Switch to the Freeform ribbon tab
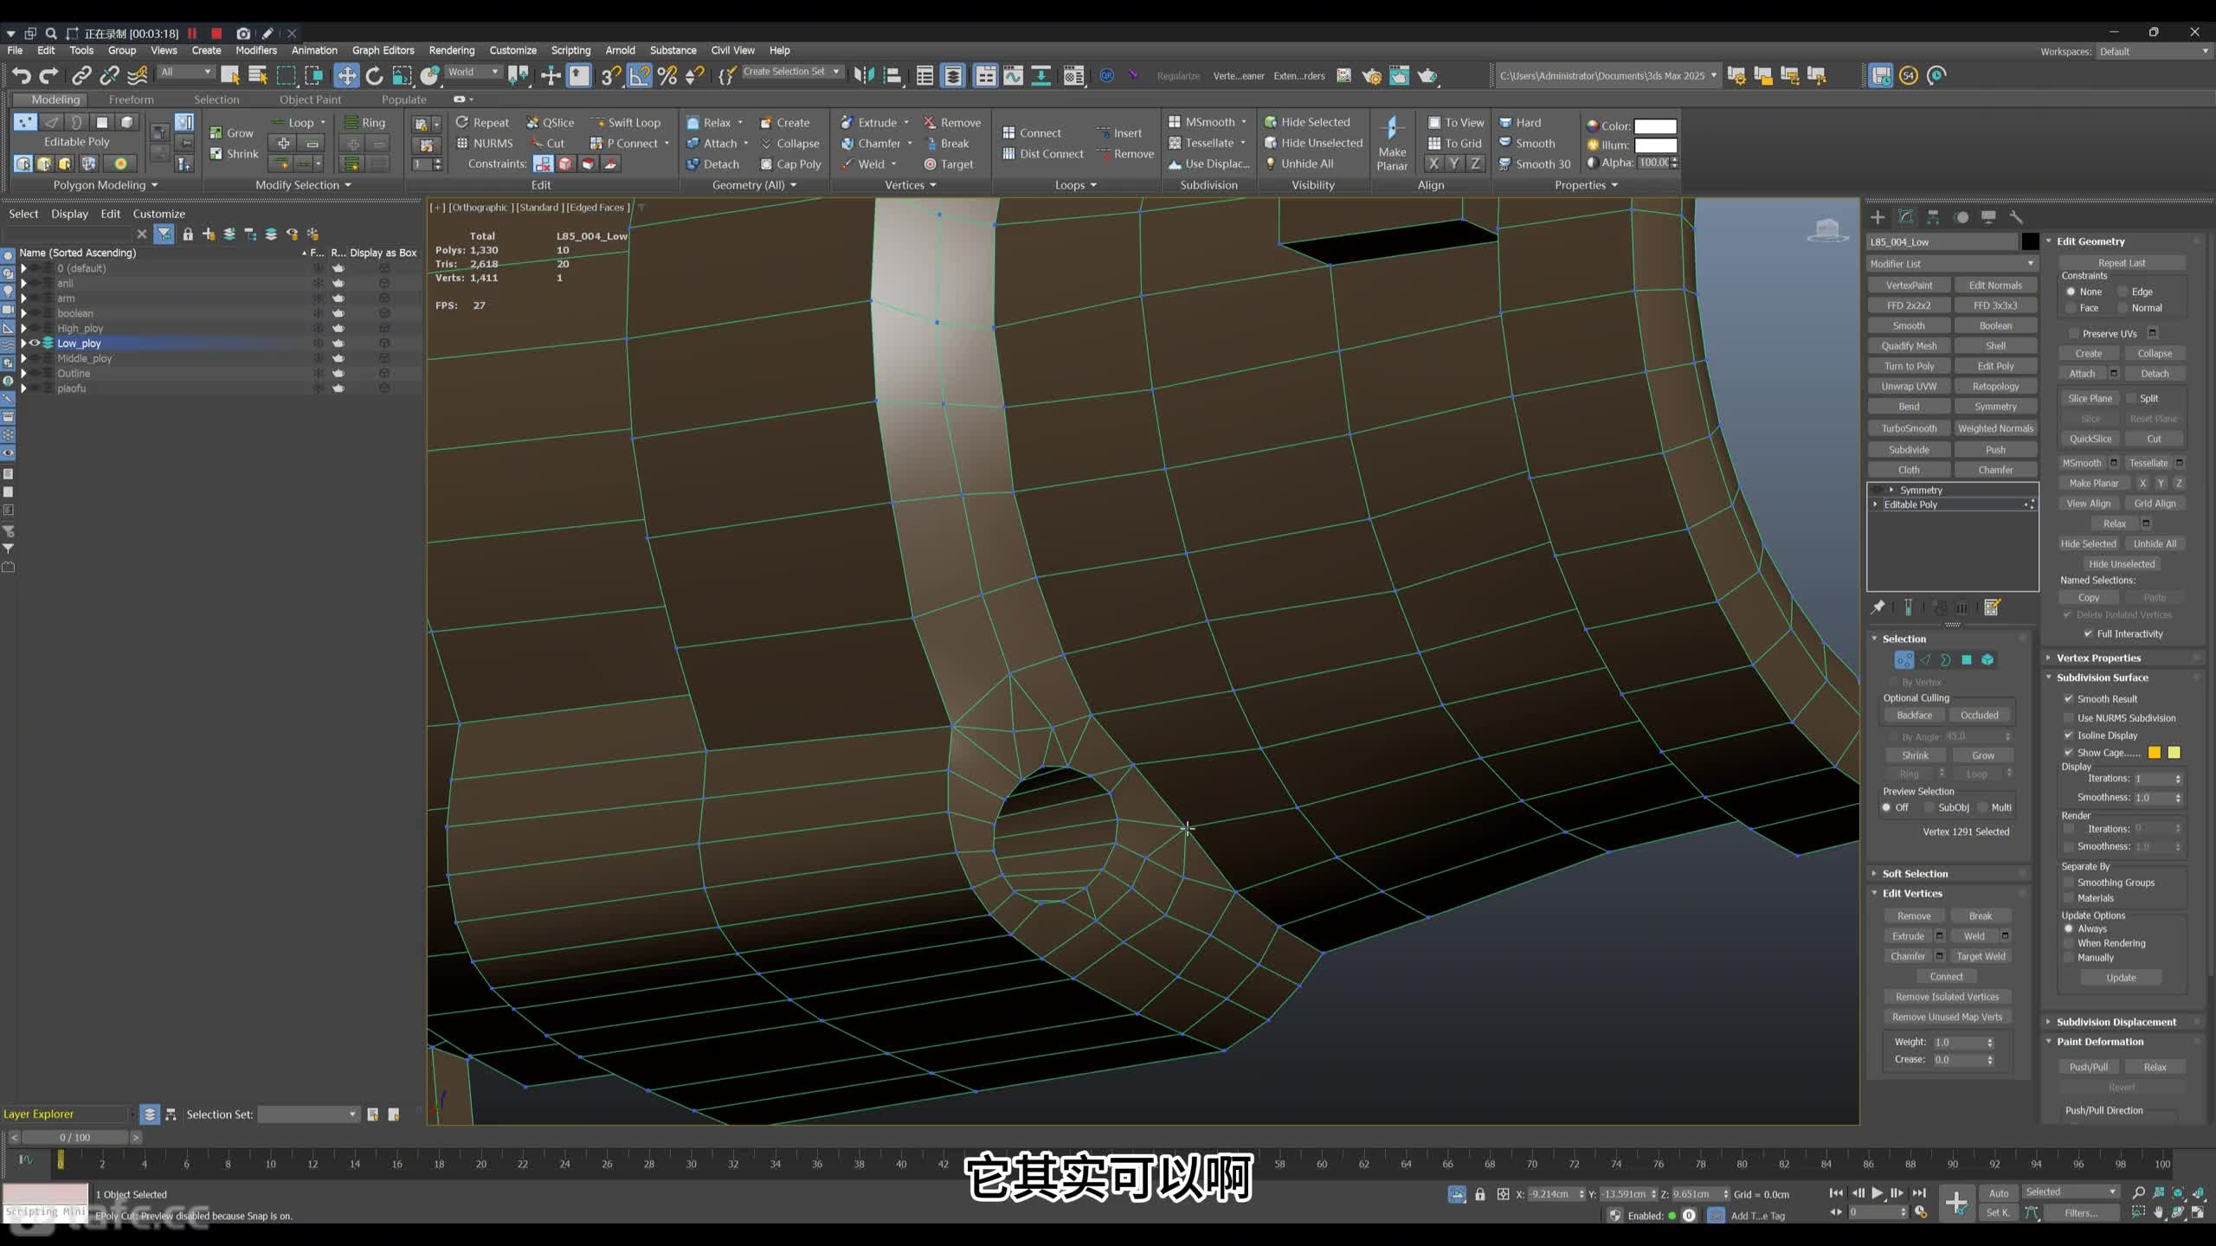Viewport: 2216px width, 1246px height. coord(132,100)
